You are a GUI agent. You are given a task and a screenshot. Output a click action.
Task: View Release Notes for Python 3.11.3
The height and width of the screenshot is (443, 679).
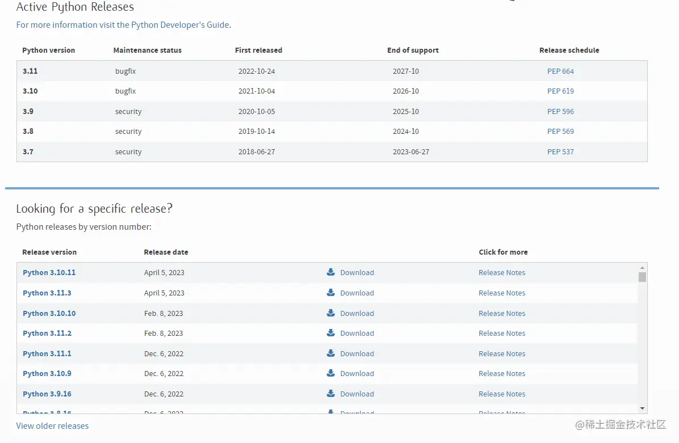pyautogui.click(x=502, y=293)
